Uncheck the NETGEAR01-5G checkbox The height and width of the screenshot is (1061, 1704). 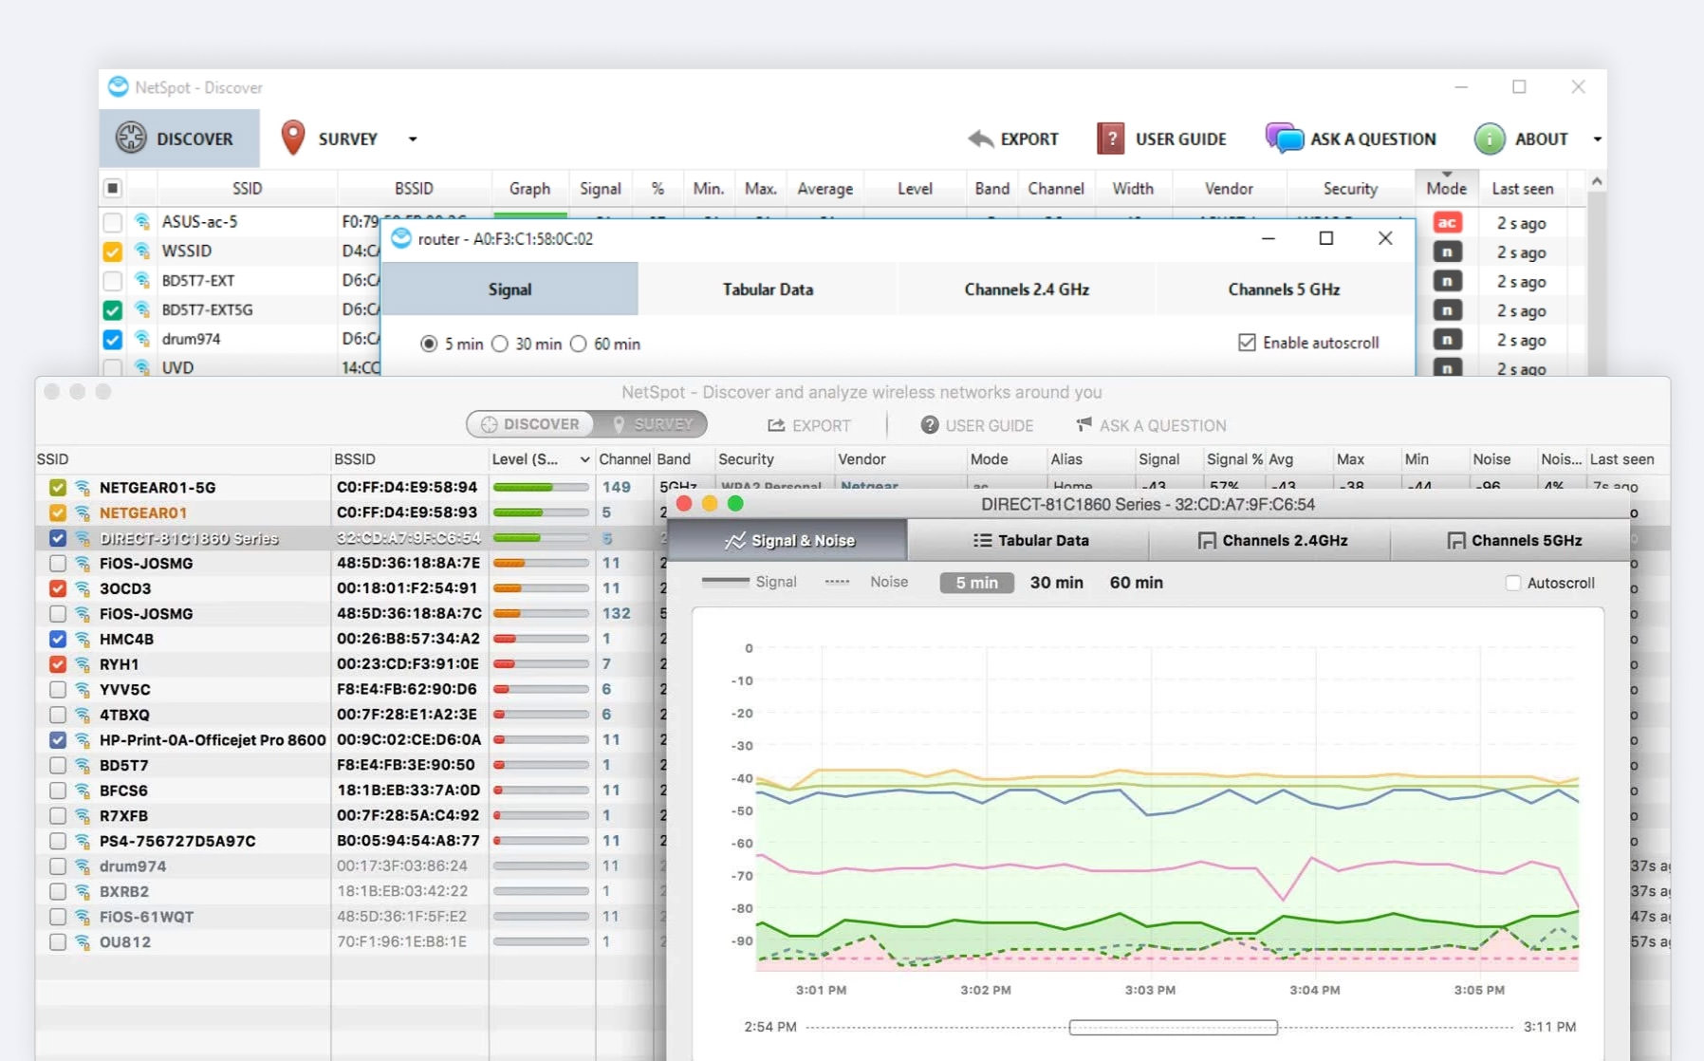tap(58, 487)
